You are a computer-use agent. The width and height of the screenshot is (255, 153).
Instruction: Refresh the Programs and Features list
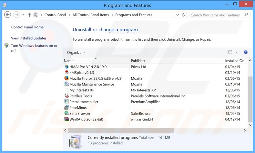[x=183, y=15]
